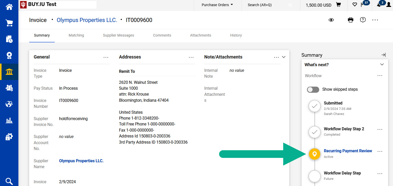Open the Comments tab
Image resolution: width=393 pixels, height=186 pixels.
coord(162,36)
